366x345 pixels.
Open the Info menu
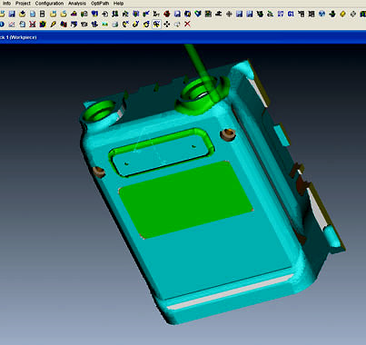[6, 4]
